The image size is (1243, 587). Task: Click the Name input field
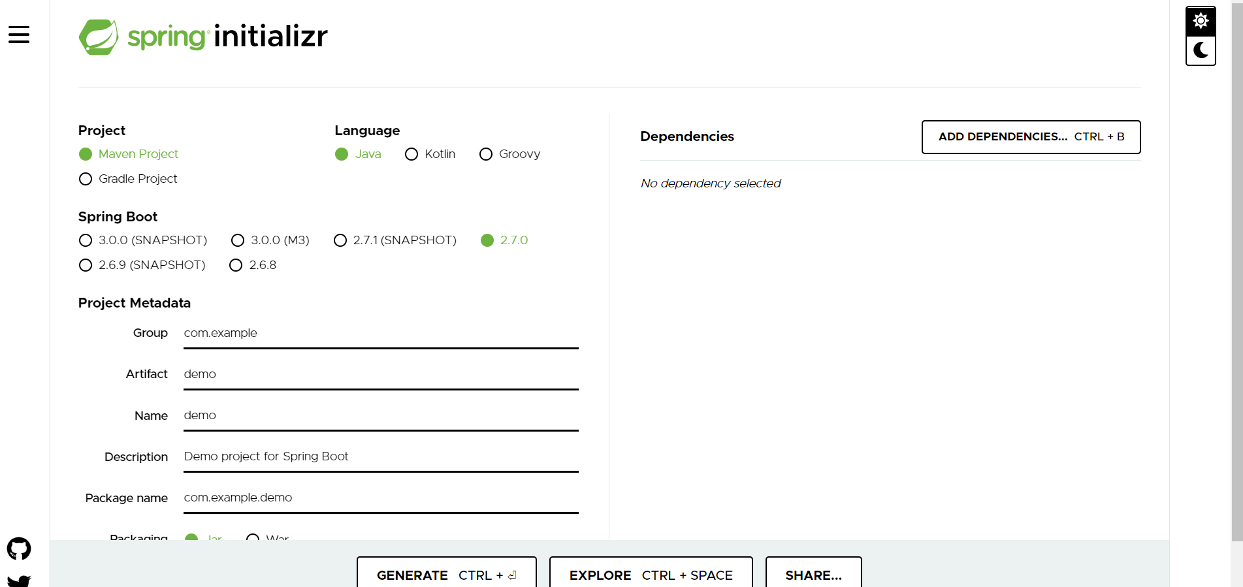[381, 415]
